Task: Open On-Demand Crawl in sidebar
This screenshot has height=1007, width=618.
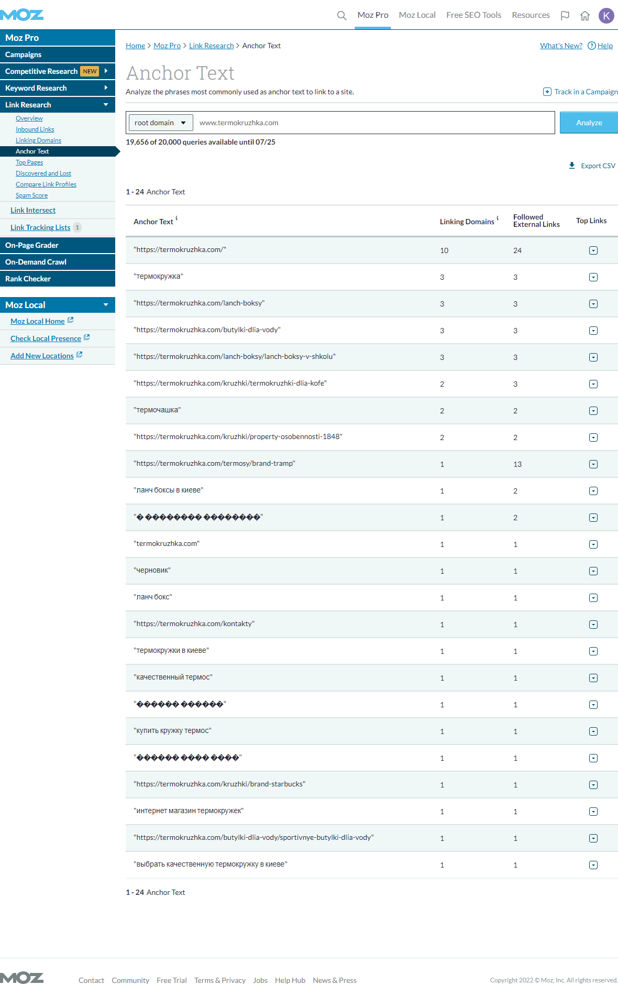Action: pos(58,262)
